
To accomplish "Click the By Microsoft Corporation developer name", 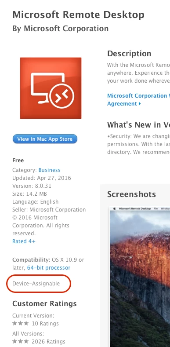I will [60, 28].
